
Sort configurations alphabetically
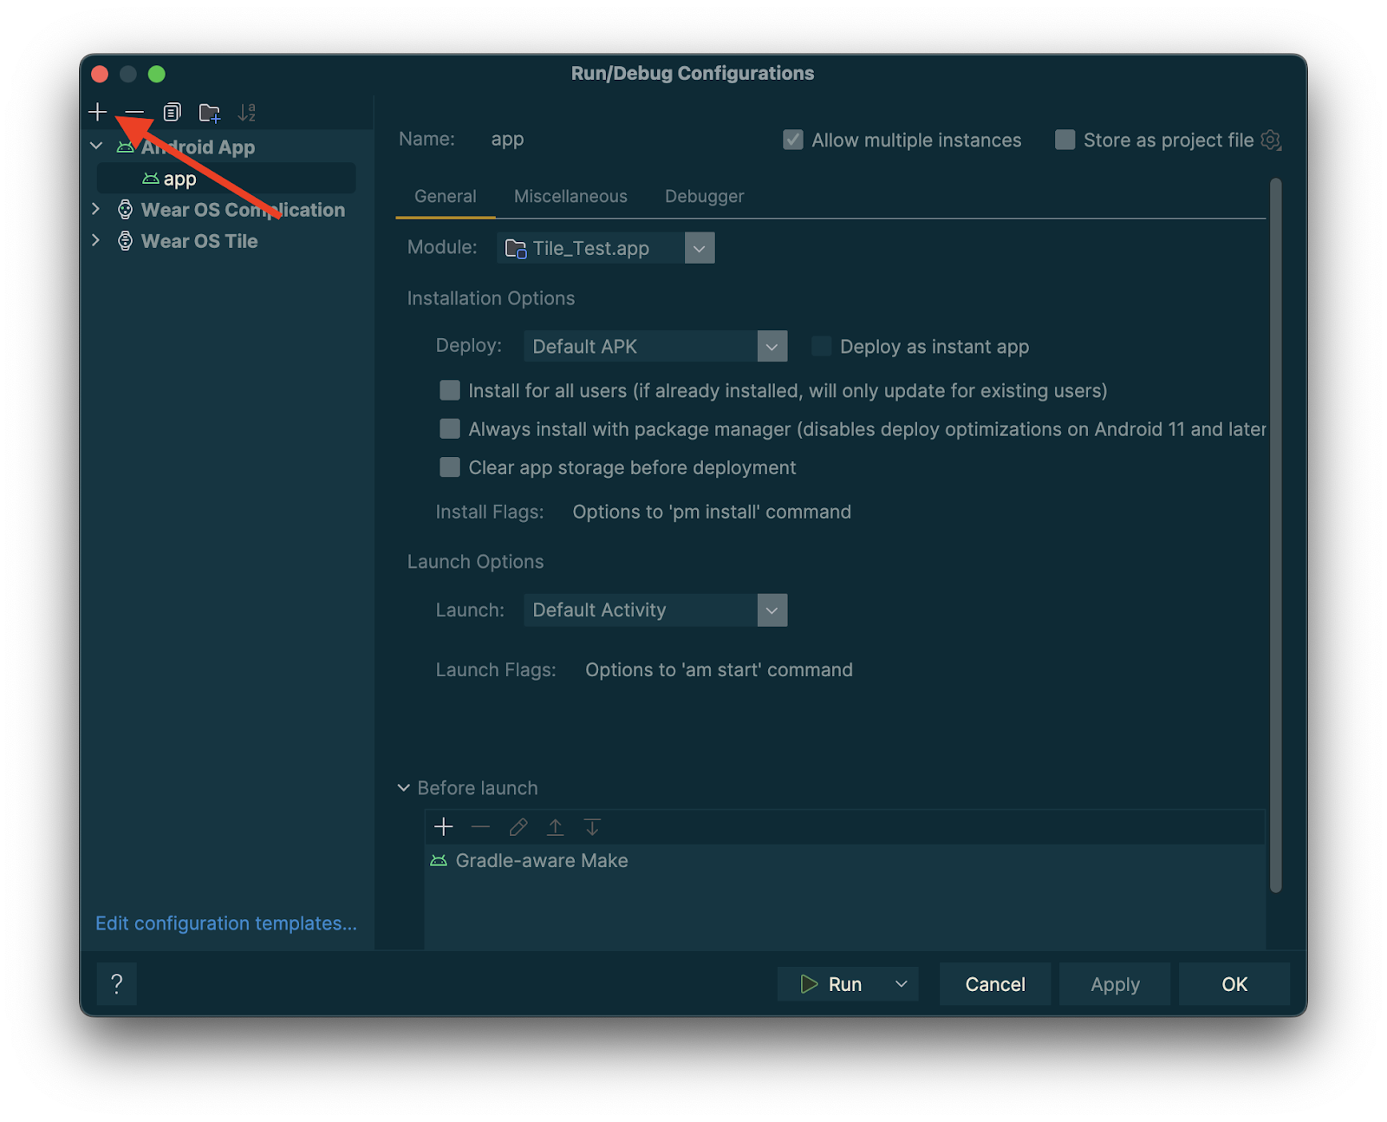tap(246, 112)
